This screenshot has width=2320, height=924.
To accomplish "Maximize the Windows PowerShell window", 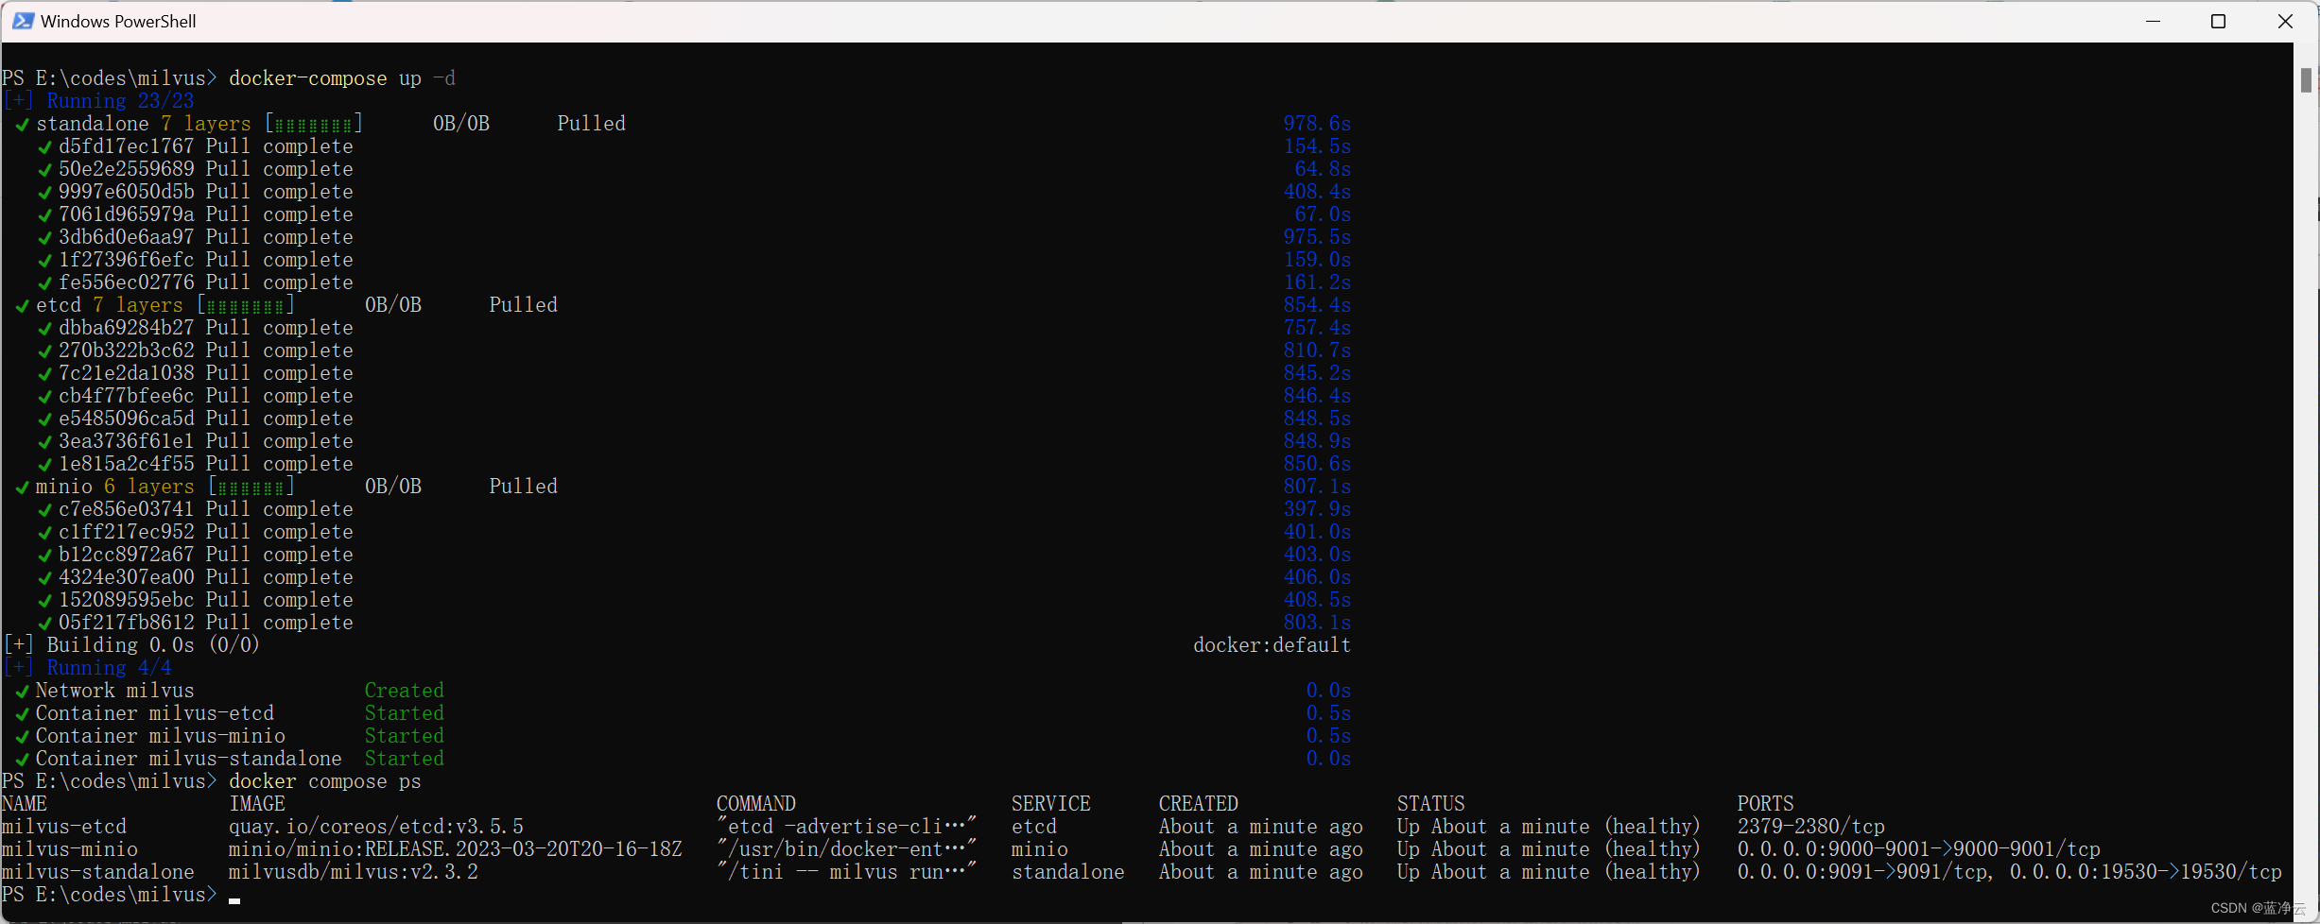I will [2218, 21].
